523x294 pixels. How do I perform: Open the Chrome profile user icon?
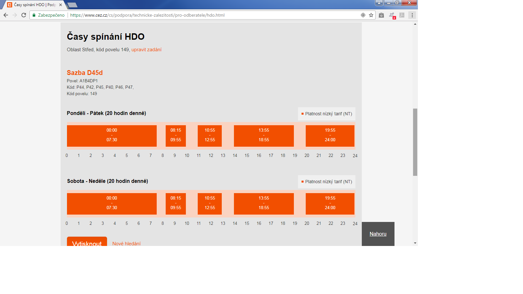point(379,3)
